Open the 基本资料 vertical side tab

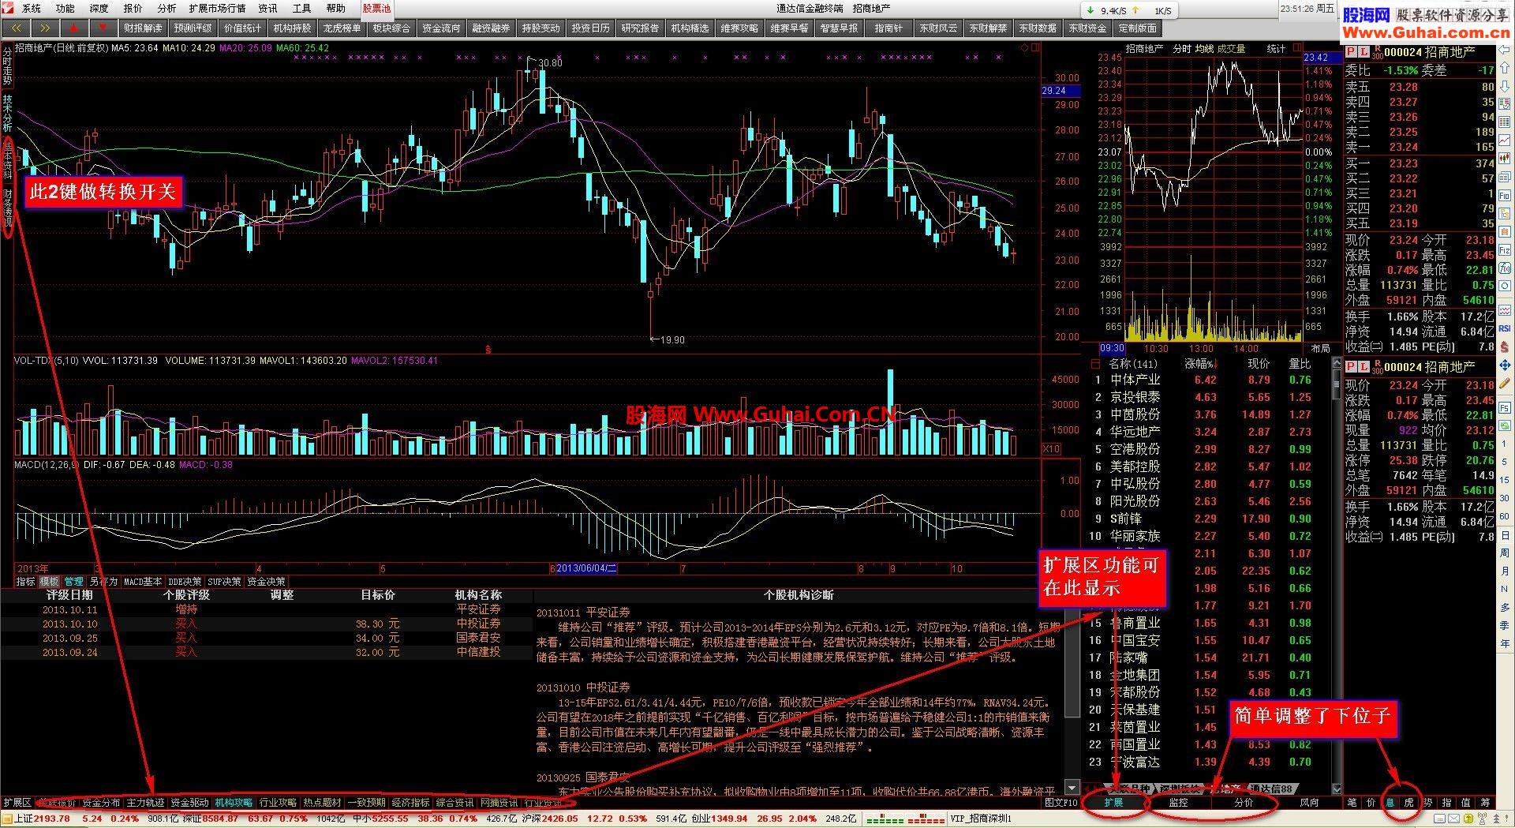click(x=8, y=160)
